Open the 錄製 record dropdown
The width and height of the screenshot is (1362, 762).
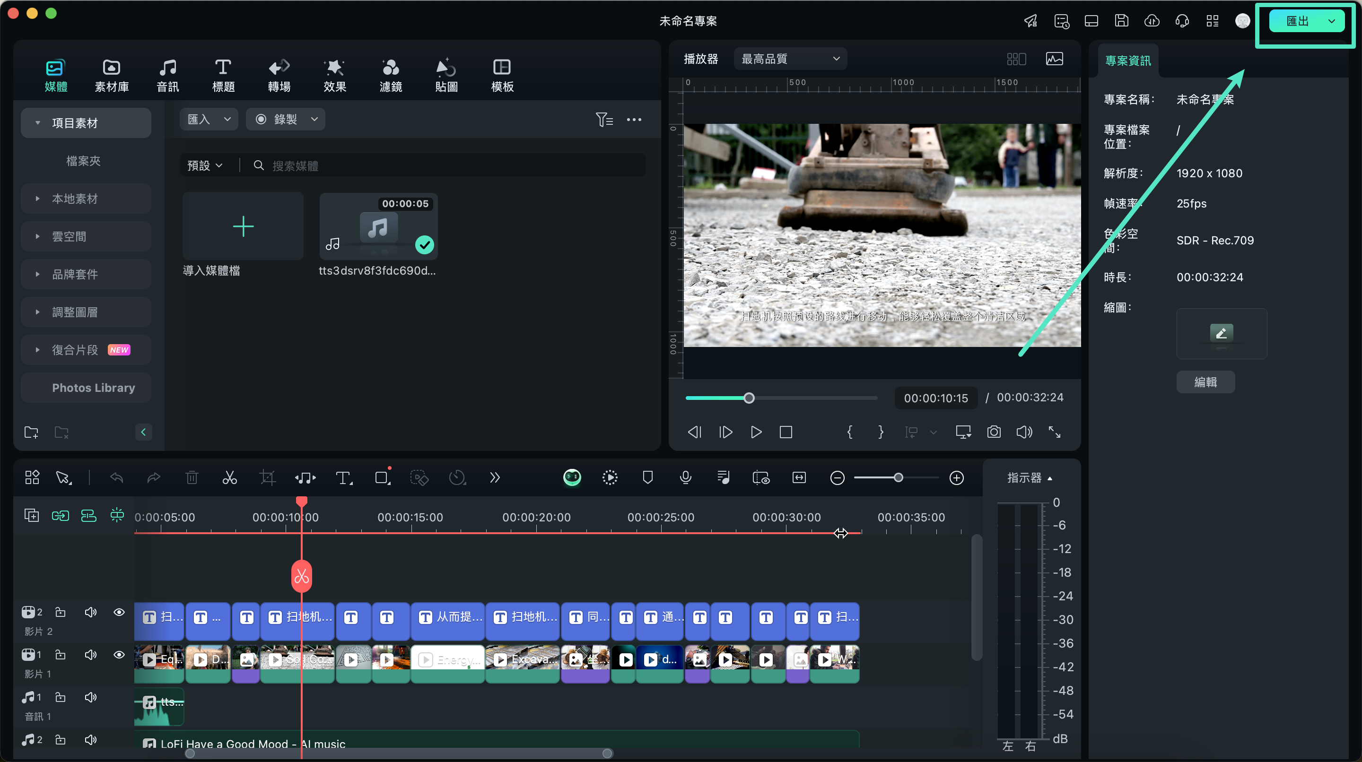coord(286,119)
